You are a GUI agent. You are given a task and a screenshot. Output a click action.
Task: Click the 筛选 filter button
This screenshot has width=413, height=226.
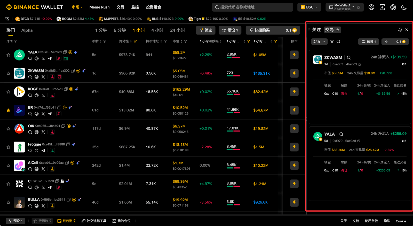(x=206, y=30)
